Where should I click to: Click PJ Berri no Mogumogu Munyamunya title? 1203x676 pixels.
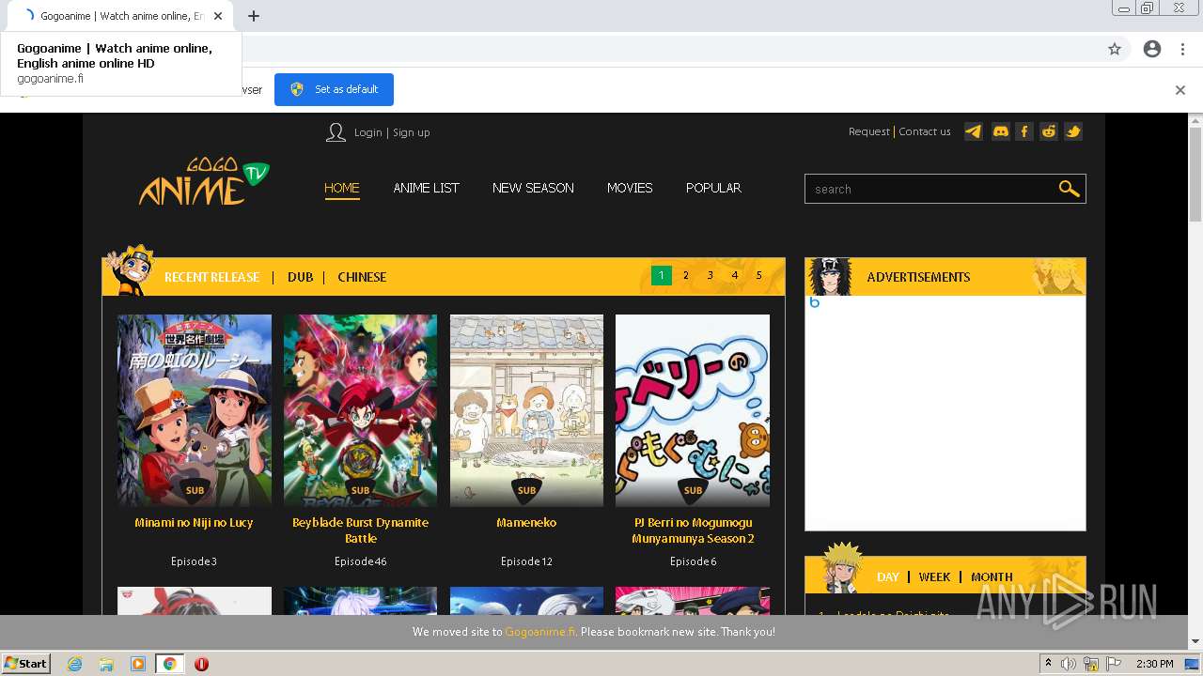point(693,530)
